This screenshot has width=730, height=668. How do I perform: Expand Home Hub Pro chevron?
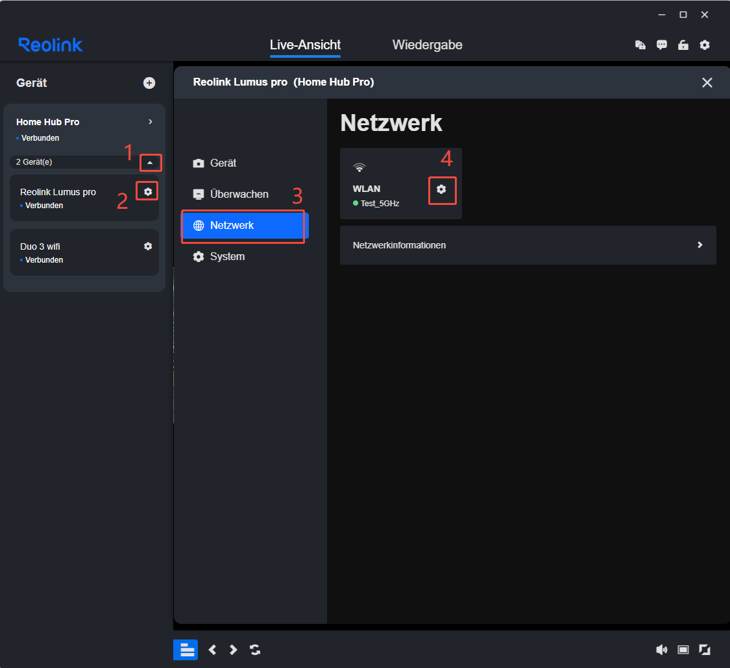(151, 121)
